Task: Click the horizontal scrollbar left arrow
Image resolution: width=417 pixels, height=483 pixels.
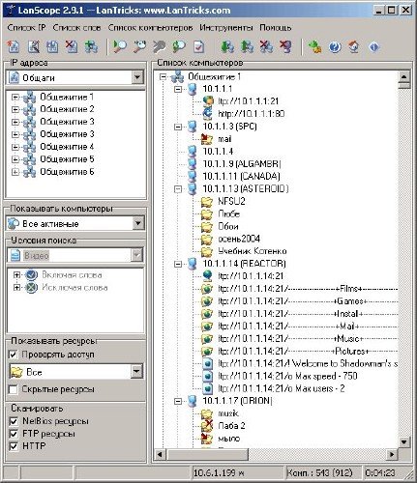Action: pyautogui.click(x=160, y=454)
